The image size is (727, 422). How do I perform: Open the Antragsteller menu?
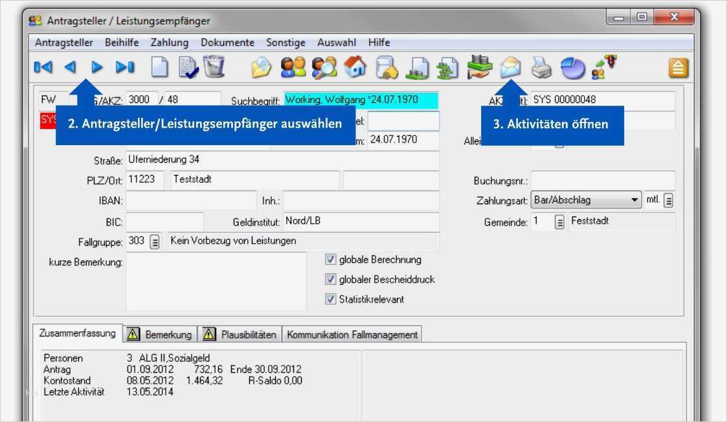(64, 42)
